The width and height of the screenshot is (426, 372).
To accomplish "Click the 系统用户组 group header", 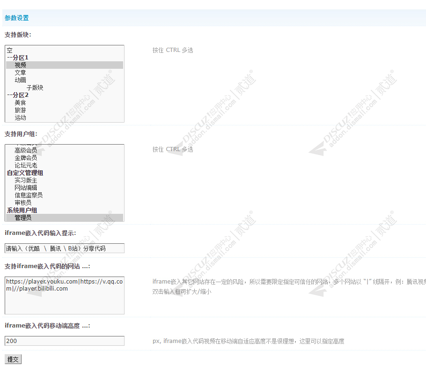I will pos(65,210).
